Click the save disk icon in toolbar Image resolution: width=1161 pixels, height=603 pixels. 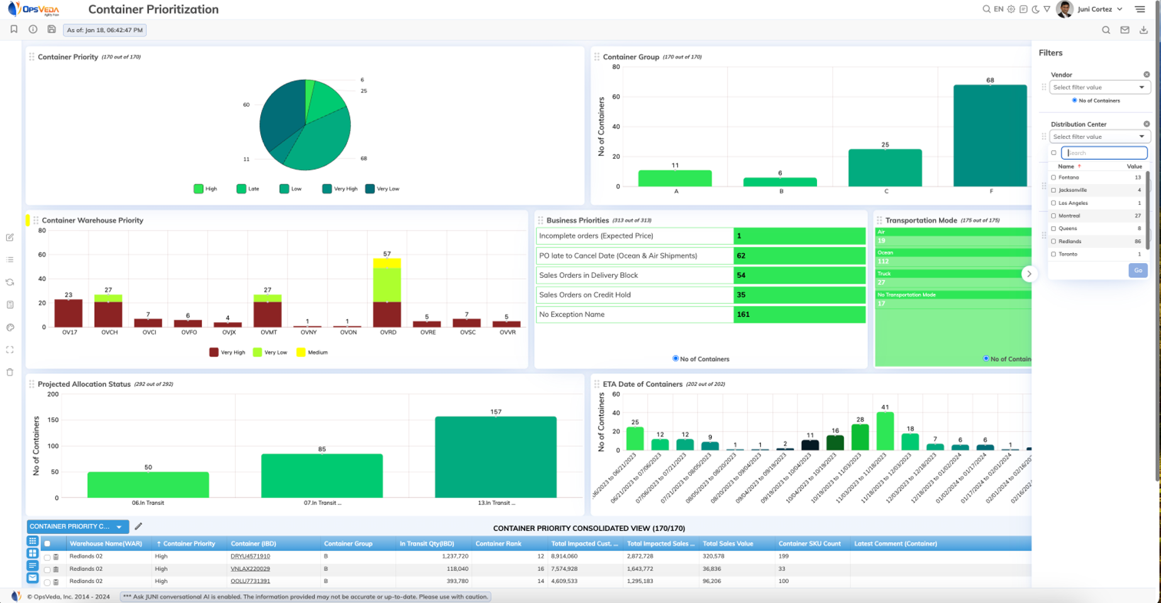pyautogui.click(x=52, y=30)
